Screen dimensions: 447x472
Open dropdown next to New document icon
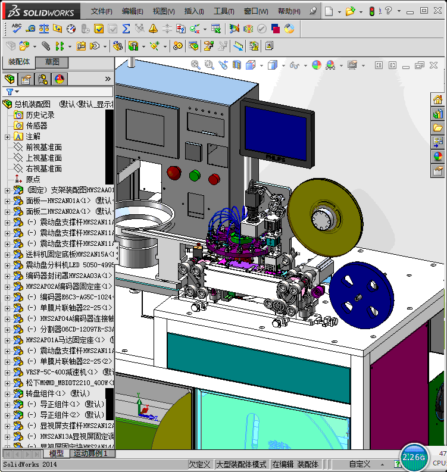[x=339, y=12]
